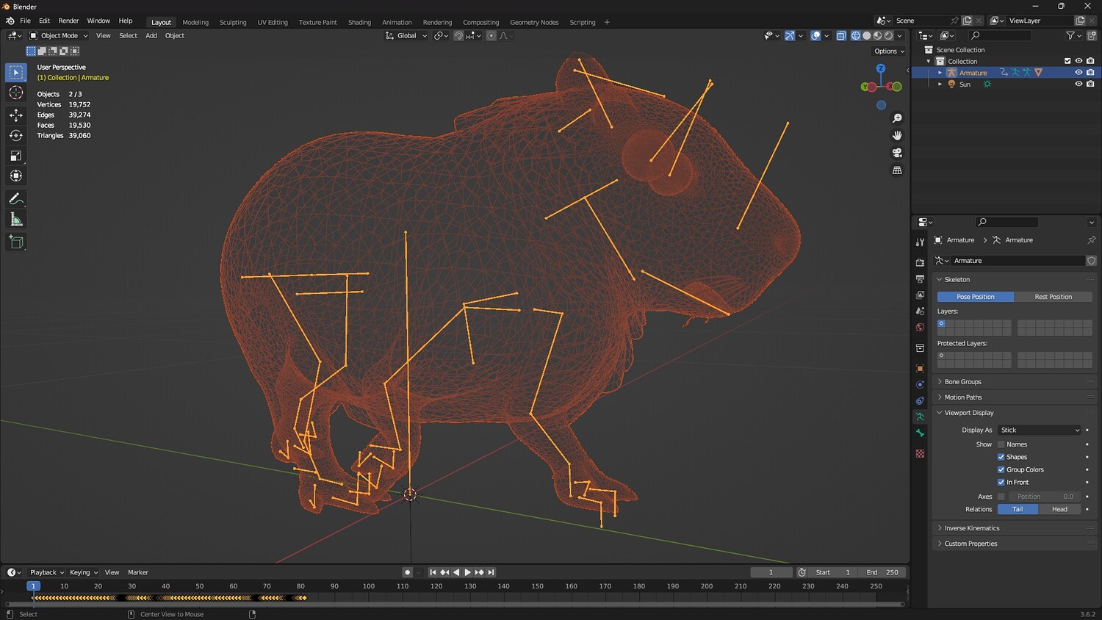Image resolution: width=1102 pixels, height=620 pixels.
Task: Switch orthographic/perspective grid icon
Action: coord(897,170)
